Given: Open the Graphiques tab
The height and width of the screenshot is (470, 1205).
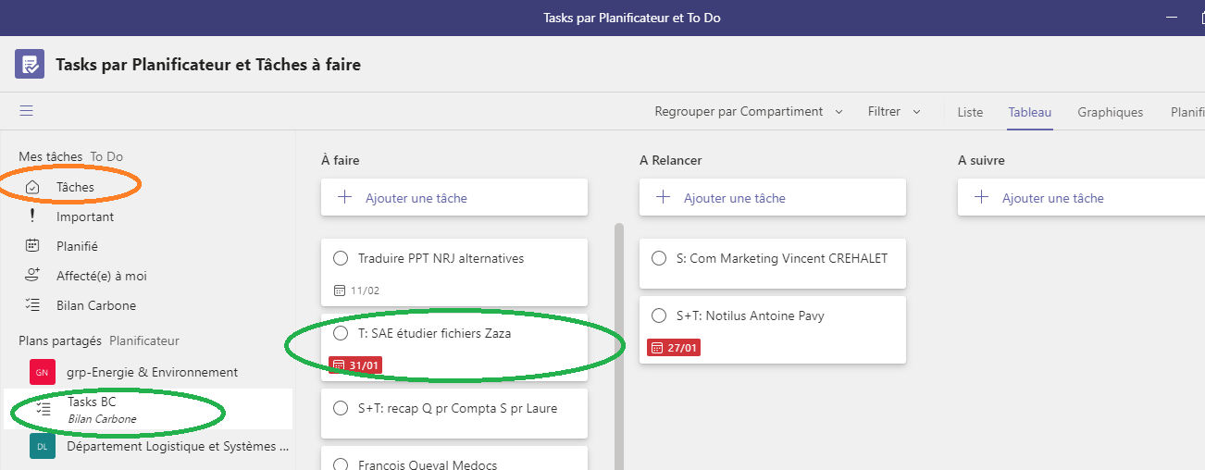Looking at the screenshot, I should pyautogui.click(x=1110, y=112).
